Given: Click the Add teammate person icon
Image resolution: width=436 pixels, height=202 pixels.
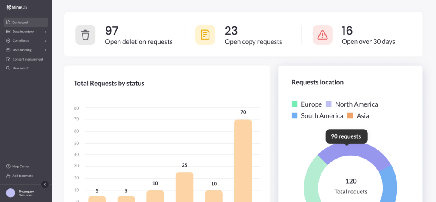Looking at the screenshot, I should [8, 176].
